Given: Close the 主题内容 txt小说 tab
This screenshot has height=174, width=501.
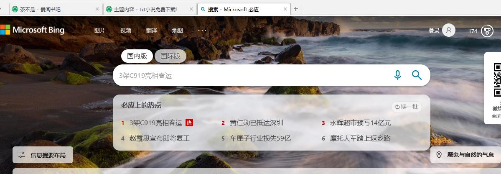Looking at the screenshot, I should point(191,9).
